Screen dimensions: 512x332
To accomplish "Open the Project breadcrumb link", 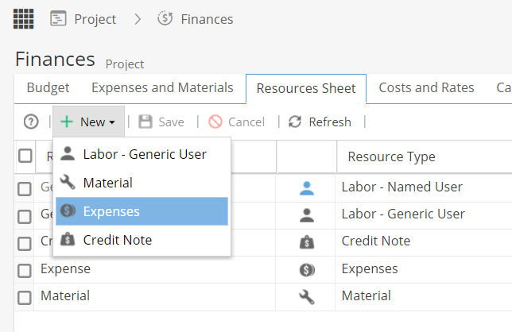I will (95, 19).
